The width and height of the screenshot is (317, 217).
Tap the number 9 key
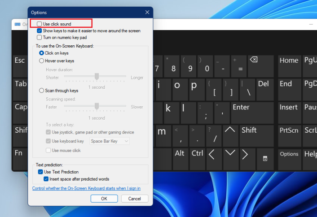[189, 66]
